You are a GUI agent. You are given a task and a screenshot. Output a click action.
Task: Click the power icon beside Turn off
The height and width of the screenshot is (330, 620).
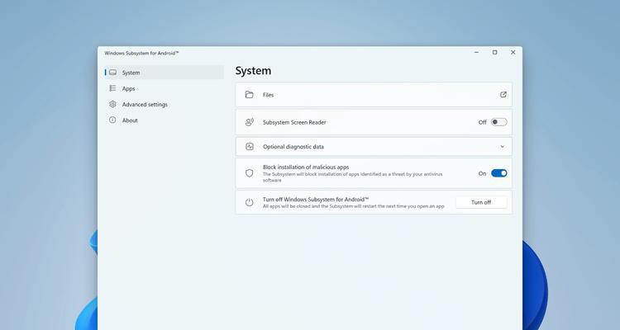click(249, 202)
